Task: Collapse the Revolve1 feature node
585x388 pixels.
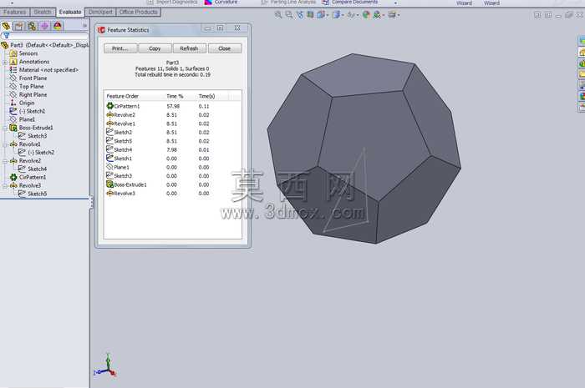Action: (x=5, y=144)
